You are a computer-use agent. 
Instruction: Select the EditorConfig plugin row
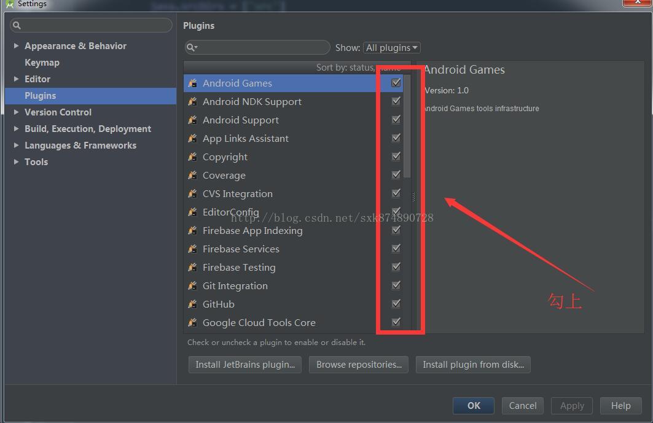coord(293,212)
